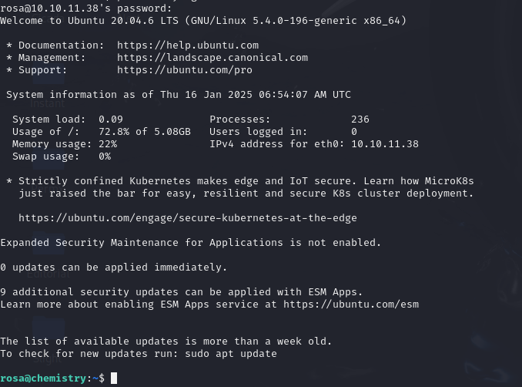Open the landscape.canonical.com management link
The width and height of the screenshot is (522, 387).
coord(212,58)
